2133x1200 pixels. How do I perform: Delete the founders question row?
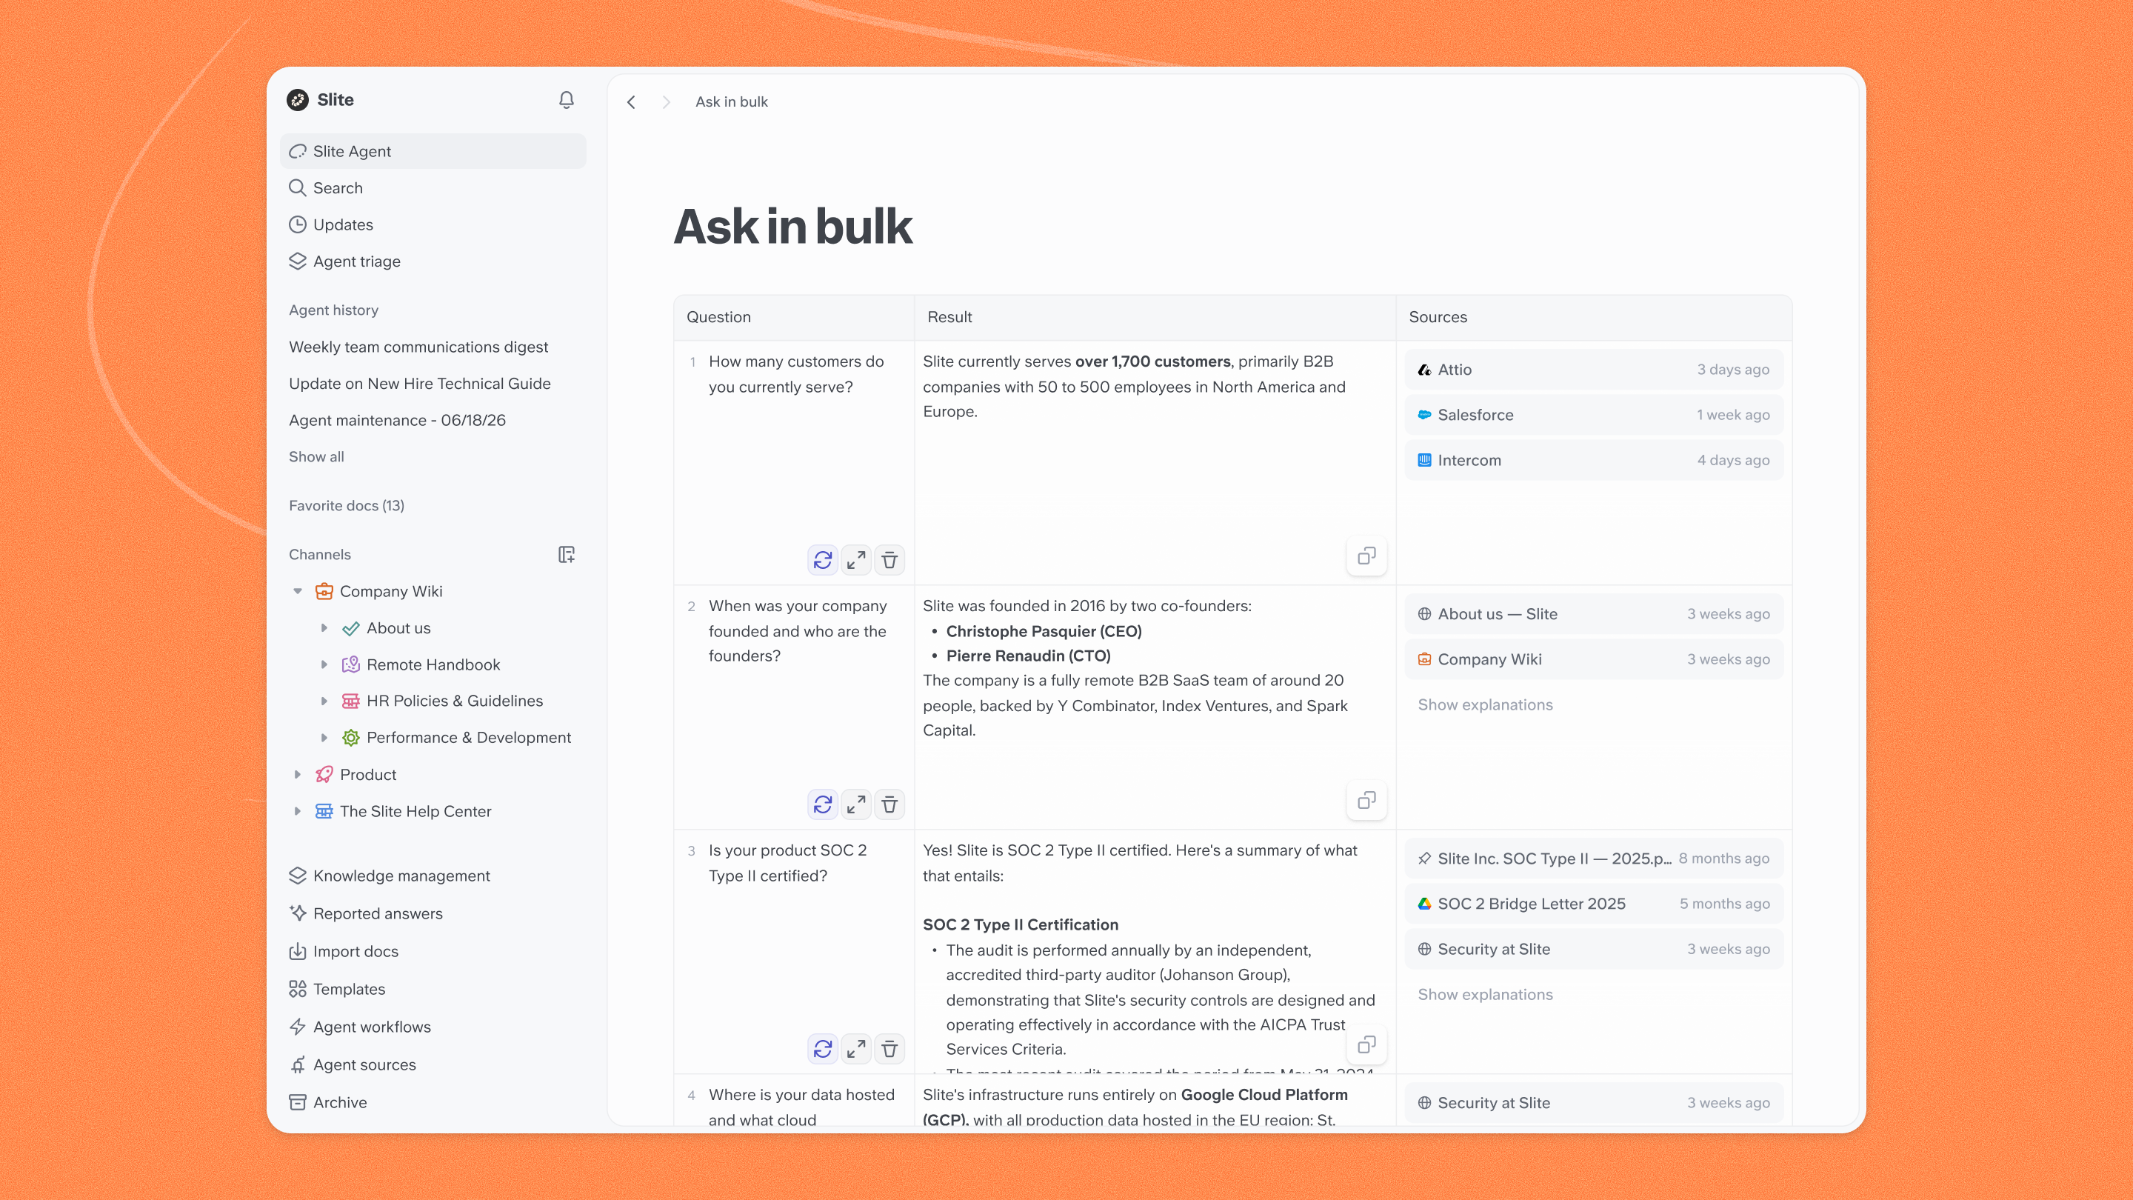(x=889, y=804)
